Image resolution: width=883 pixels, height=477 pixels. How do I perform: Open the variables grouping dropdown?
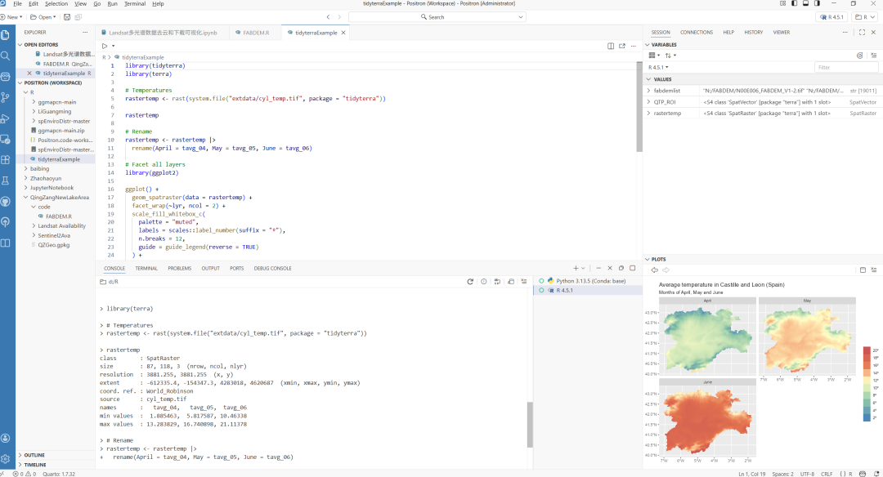(x=654, y=56)
